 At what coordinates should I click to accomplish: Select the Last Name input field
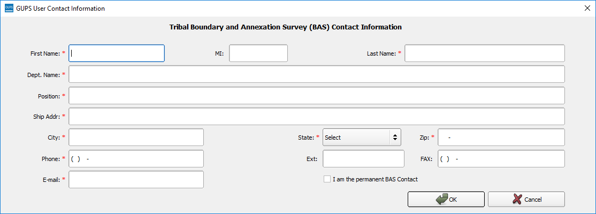pyautogui.click(x=485, y=53)
